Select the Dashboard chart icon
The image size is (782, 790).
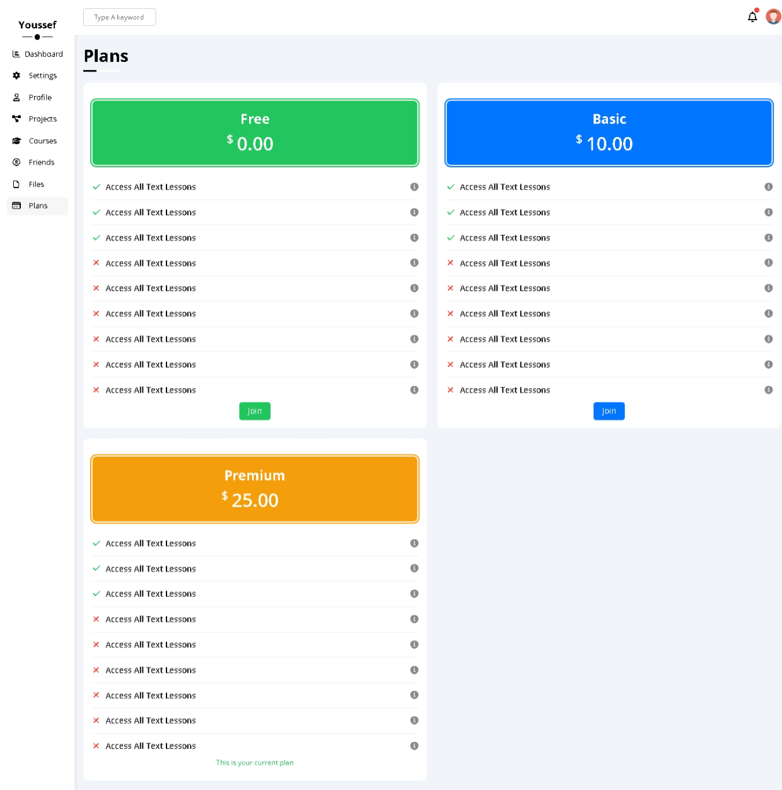click(x=16, y=54)
